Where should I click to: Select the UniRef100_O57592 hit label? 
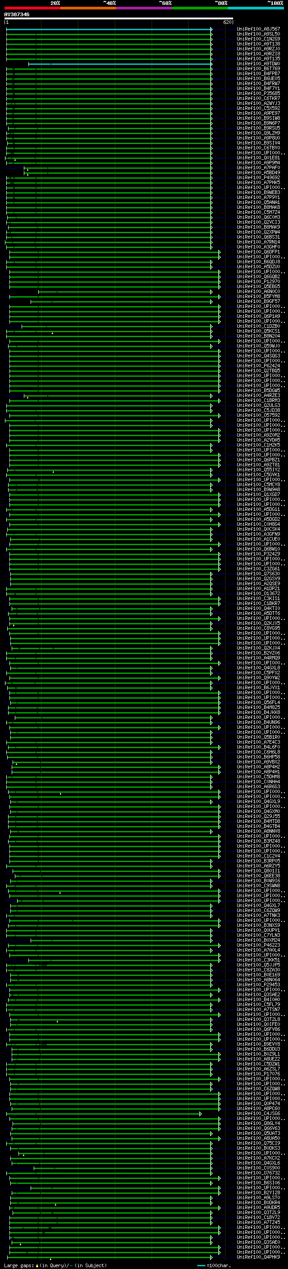click(258, 415)
